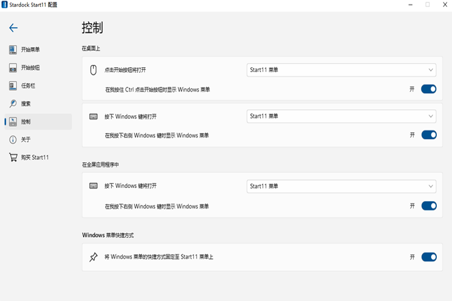The height and width of the screenshot is (301, 452).
Task: Open the 开始菜单 settings page
Action: pos(38,50)
